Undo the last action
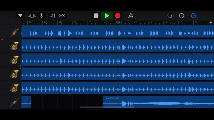 click(x=170, y=16)
